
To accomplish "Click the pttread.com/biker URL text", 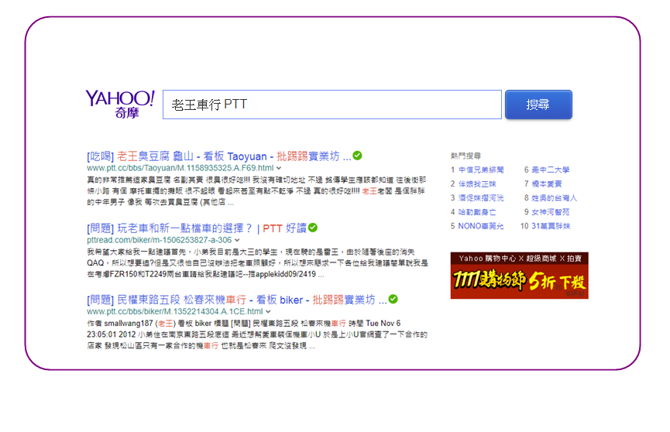I will pyautogui.click(x=160, y=240).
